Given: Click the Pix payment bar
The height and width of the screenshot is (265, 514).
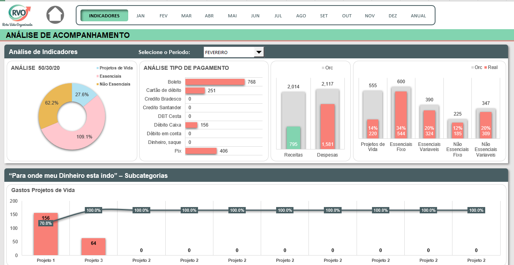Looking at the screenshot, I should (x=201, y=151).
